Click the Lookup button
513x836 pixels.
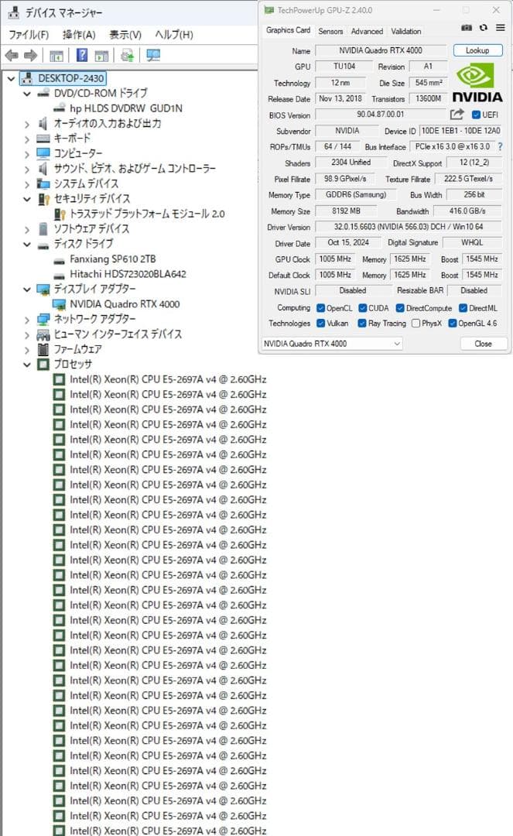click(478, 50)
